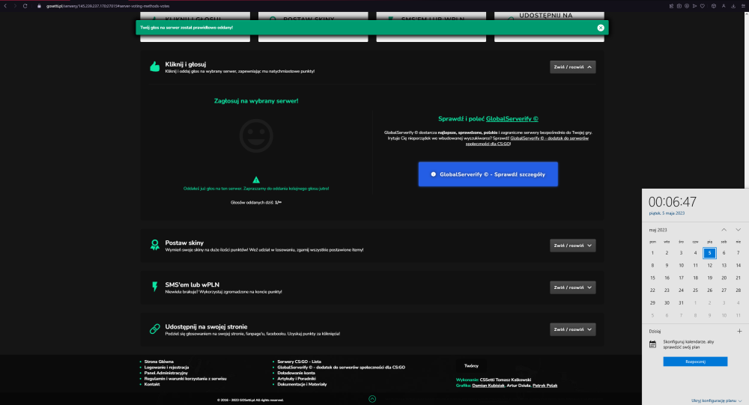The height and width of the screenshot is (405, 749).
Task: Open Strona Główna footer link
Action: point(159,362)
